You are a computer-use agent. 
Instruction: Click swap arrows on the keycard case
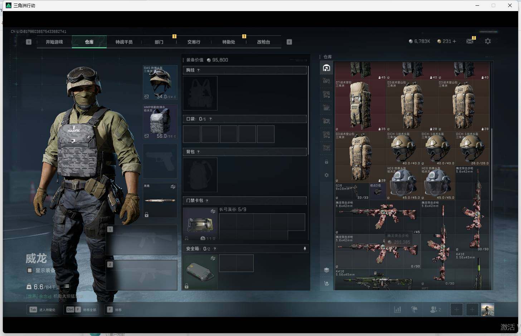[x=213, y=211]
